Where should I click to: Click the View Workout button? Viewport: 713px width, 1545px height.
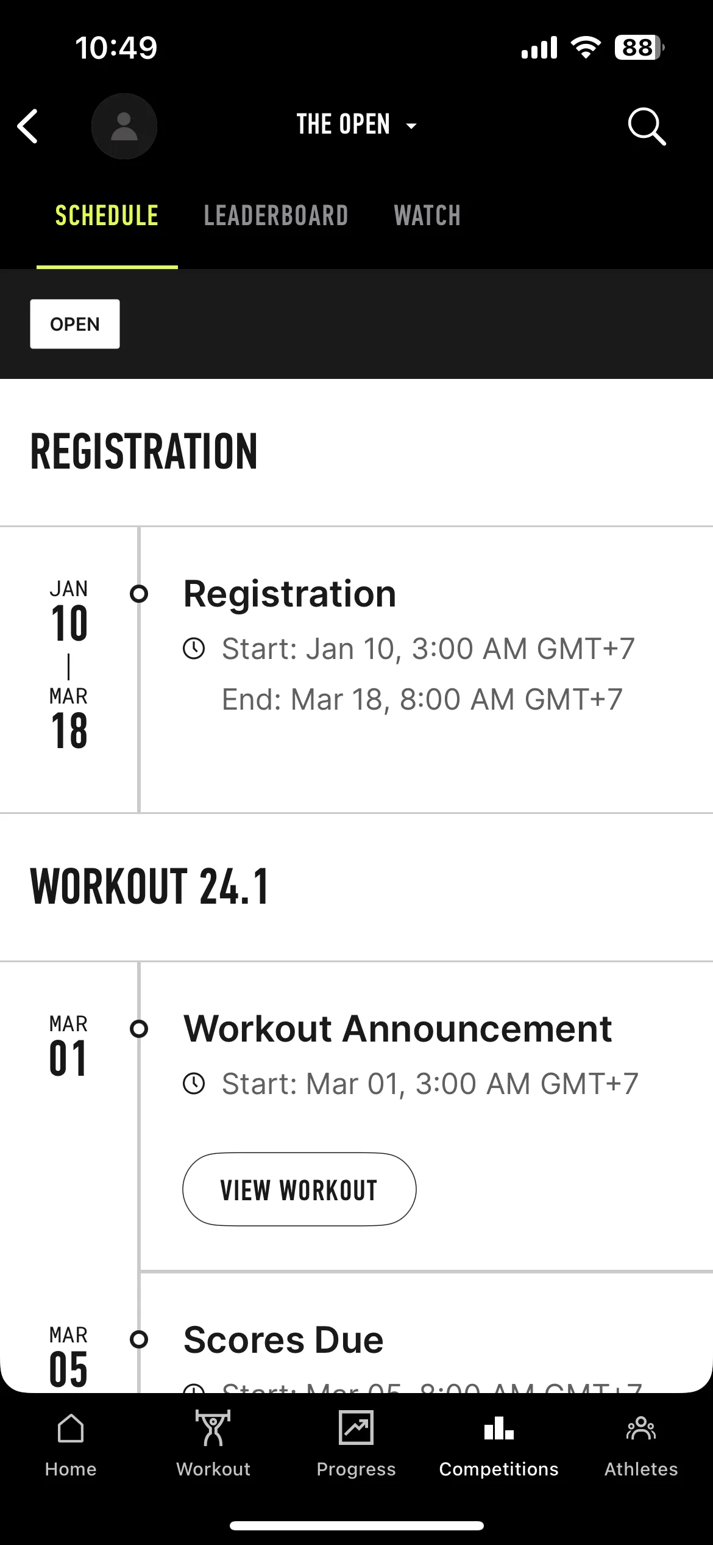299,1189
